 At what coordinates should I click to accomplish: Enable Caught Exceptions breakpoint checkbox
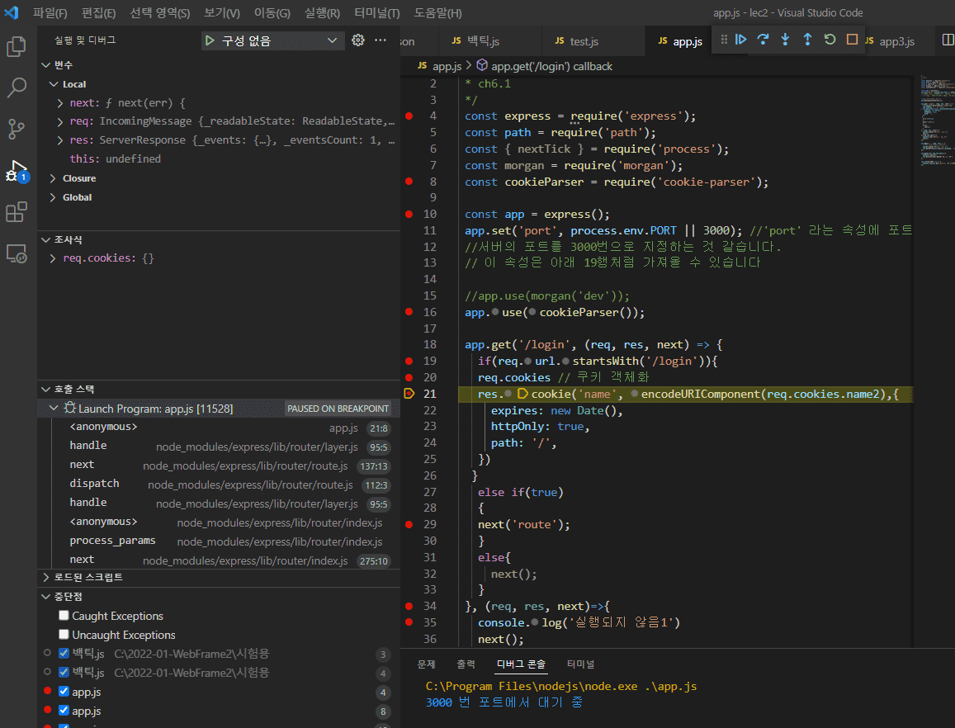[64, 616]
